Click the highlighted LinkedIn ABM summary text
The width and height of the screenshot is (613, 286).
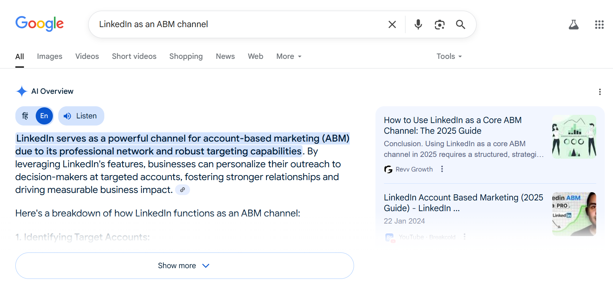(183, 145)
